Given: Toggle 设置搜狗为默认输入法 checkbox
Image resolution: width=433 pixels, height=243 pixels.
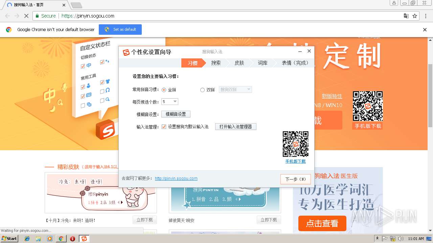Looking at the screenshot, I should click(164, 127).
